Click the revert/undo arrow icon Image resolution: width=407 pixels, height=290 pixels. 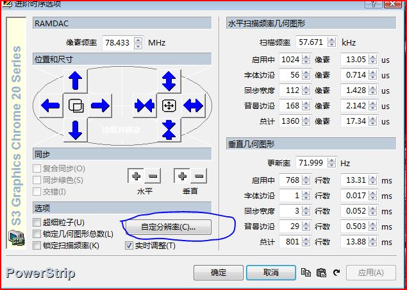pos(336,272)
